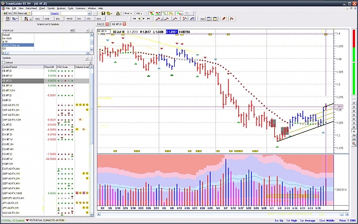Jump to first bar playback button
This screenshot has width=358, height=224.
point(135,19)
